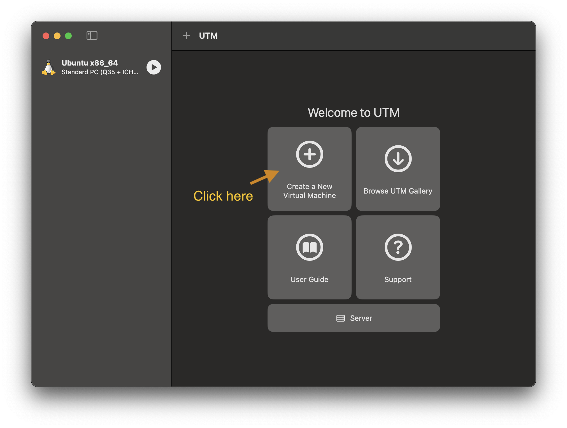Click Browse UTM Gallery text

[398, 191]
